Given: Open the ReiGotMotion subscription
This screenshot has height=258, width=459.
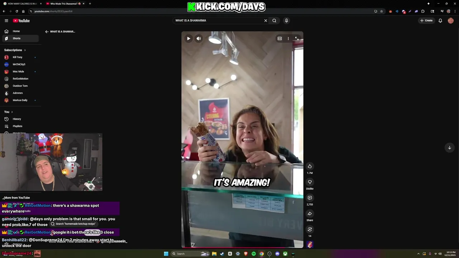Looking at the screenshot, I should coord(20,78).
